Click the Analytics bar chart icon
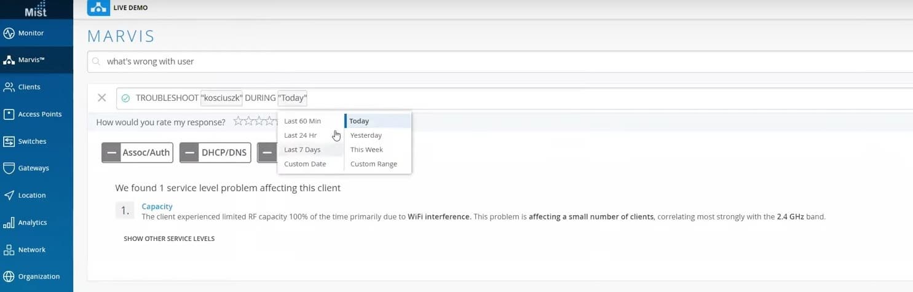Screen dimensions: 913x292 9,223
